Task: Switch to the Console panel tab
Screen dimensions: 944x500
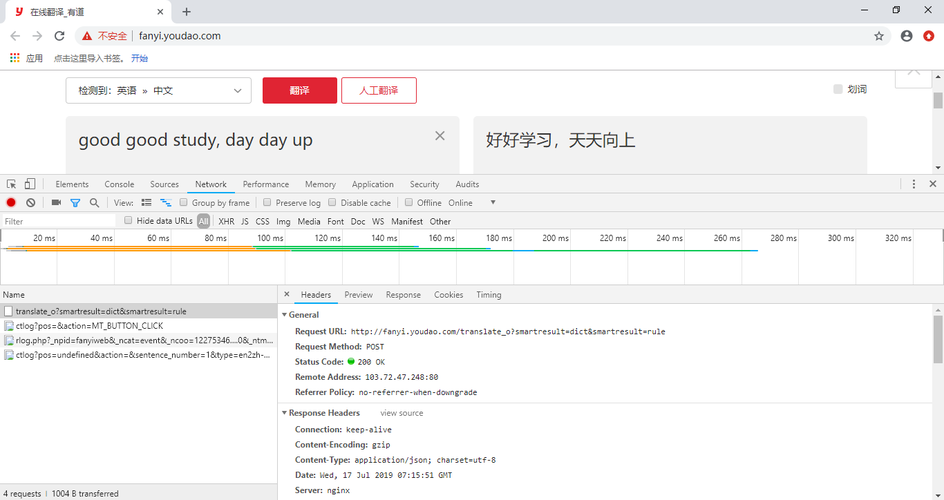Action: tap(120, 184)
